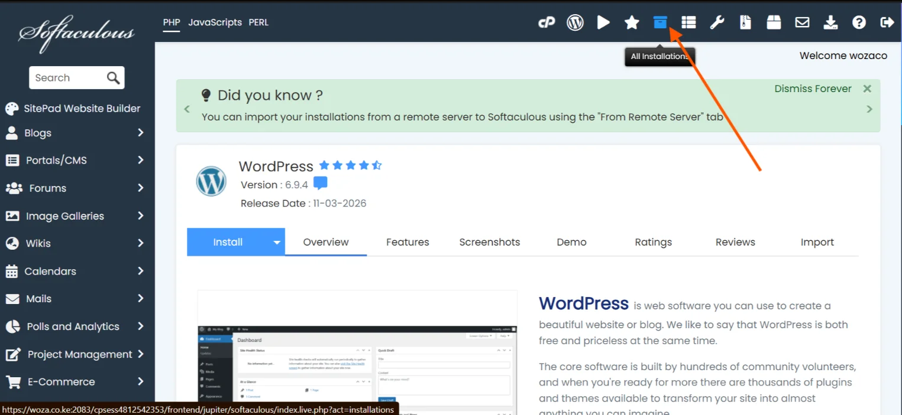Open Demos using the play icon
This screenshot has width=902, height=415.
[603, 22]
